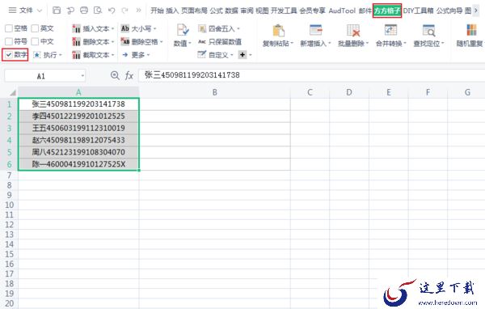Click the 四舍五入 rounding icon

tap(202, 29)
